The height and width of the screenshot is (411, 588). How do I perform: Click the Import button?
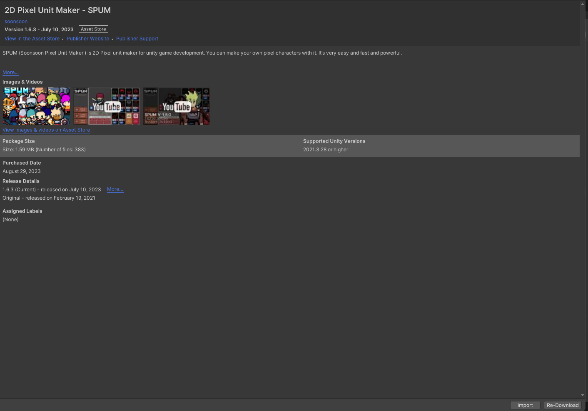pyautogui.click(x=525, y=405)
